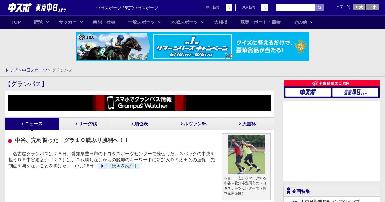Click smartphone icon in Grampus Watcher banner
The width and height of the screenshot is (385, 202).
[x=111, y=103]
